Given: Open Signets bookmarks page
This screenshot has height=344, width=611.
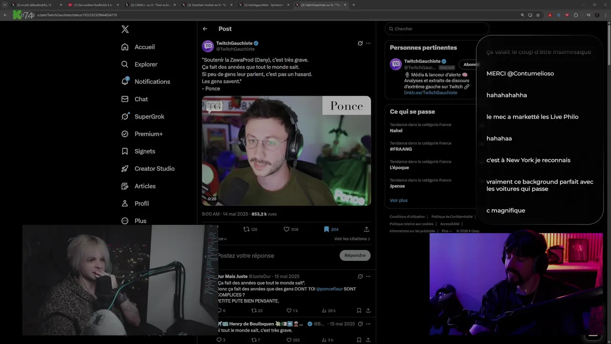Looking at the screenshot, I should [x=138, y=151].
